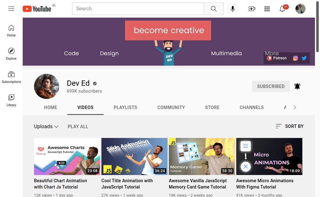The image size is (320, 197).
Task: Open the Instagram icon on the banner
Action: 295,58
